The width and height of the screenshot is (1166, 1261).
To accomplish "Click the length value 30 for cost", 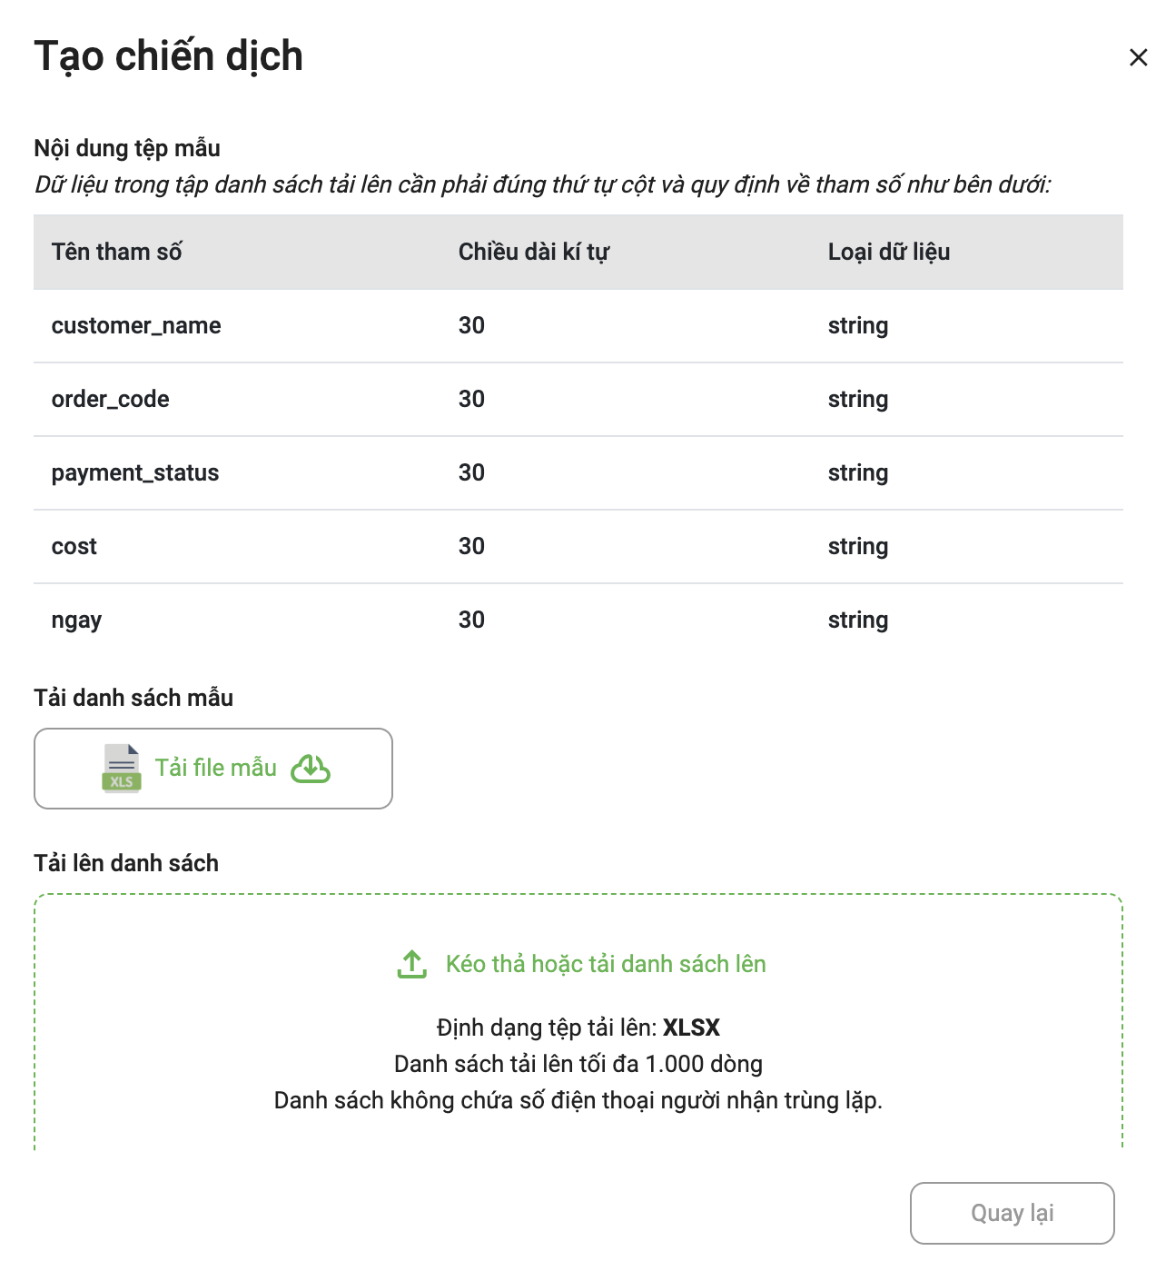I will [471, 546].
